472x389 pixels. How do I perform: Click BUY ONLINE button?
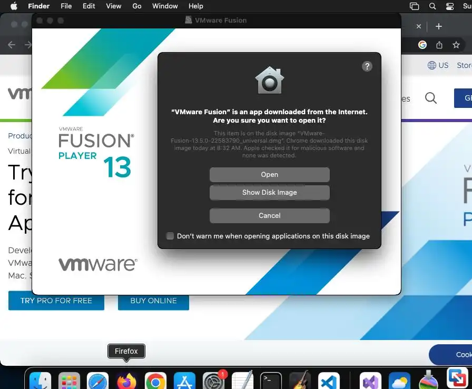point(153,301)
